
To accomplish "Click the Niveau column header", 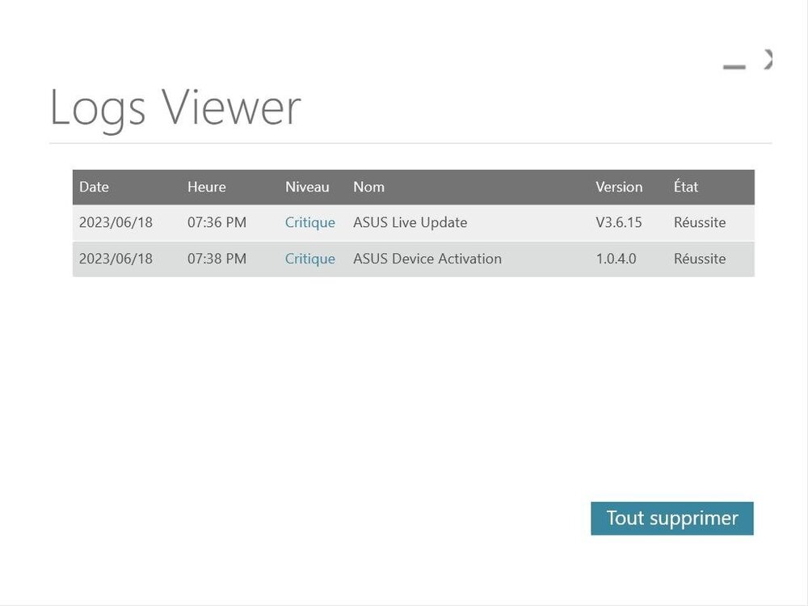I will pos(307,187).
